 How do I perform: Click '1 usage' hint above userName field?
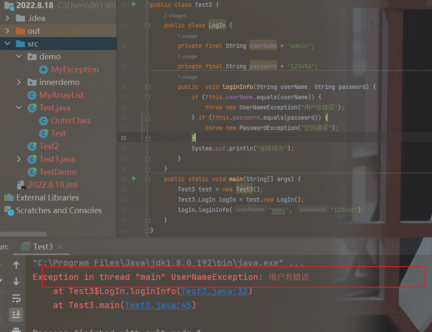(187, 36)
